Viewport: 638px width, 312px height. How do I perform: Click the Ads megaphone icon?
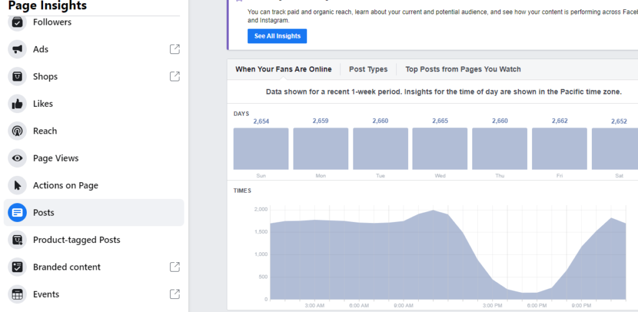(x=17, y=49)
